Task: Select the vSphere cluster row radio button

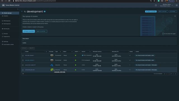Action: pos(23,70)
